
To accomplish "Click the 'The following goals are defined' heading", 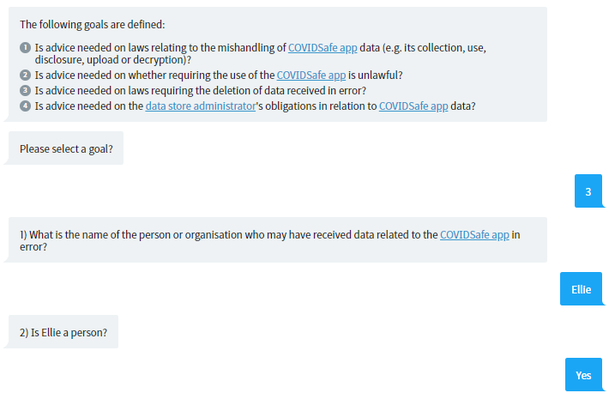I will 93,25.
